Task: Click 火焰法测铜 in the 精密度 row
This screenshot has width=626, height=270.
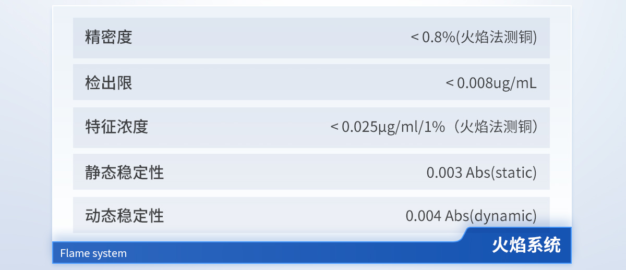Action: point(497,38)
